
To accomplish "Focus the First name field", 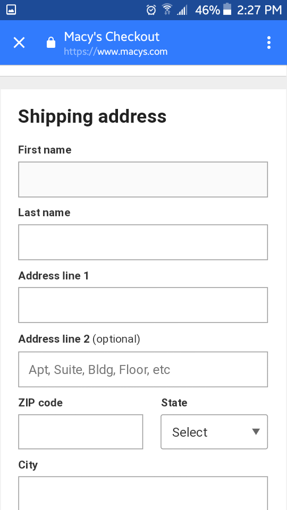I will [x=143, y=179].
